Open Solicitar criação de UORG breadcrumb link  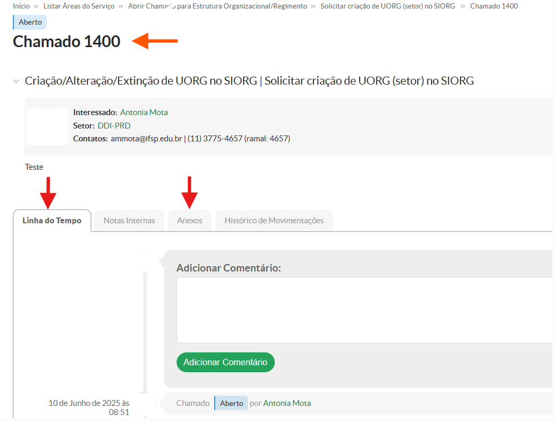click(x=388, y=6)
